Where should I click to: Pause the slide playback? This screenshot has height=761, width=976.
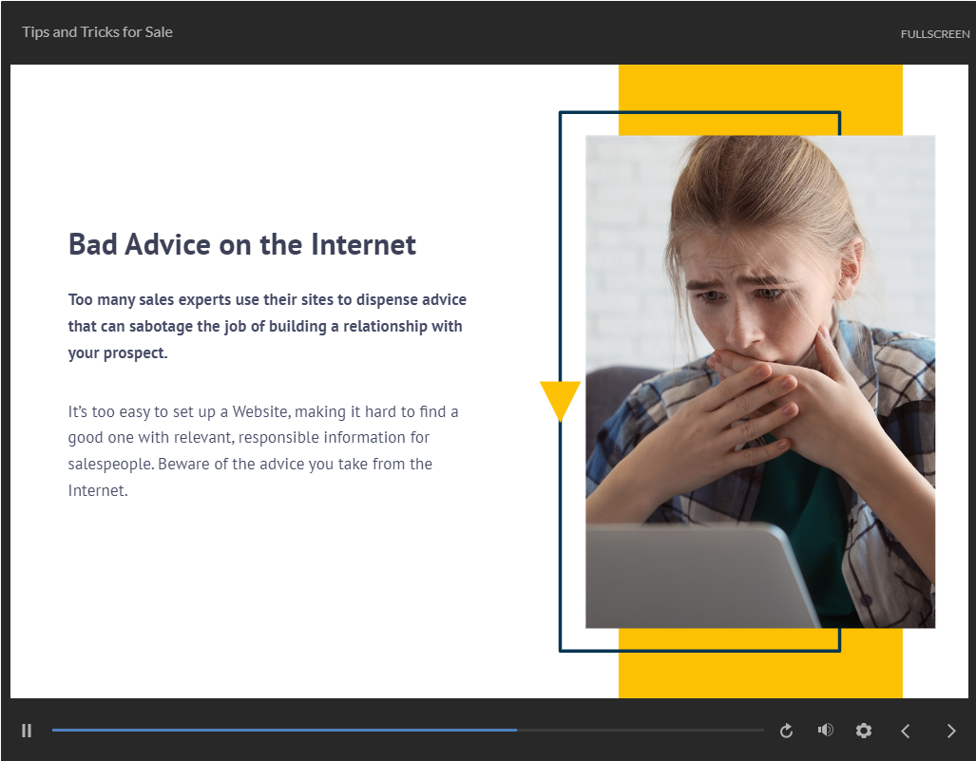coord(27,731)
